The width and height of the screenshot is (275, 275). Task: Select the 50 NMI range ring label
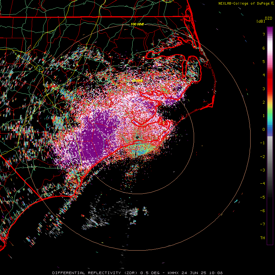pyautogui.click(x=137, y=80)
